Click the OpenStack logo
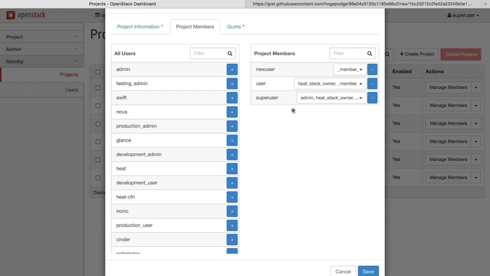This screenshot has height=276, width=490. pyautogui.click(x=26, y=15)
